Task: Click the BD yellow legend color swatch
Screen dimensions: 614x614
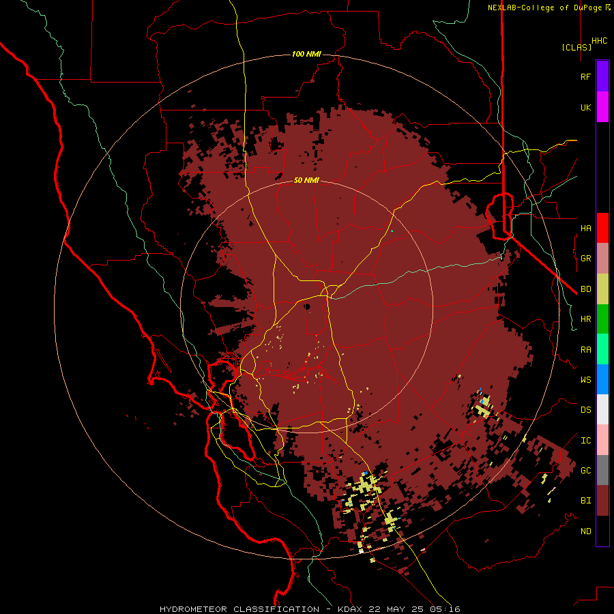Action: tap(602, 289)
